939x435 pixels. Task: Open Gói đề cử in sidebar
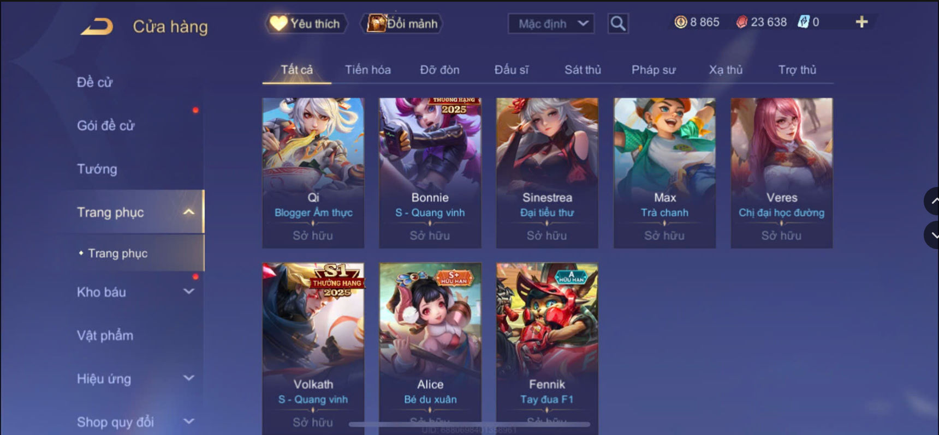click(105, 125)
